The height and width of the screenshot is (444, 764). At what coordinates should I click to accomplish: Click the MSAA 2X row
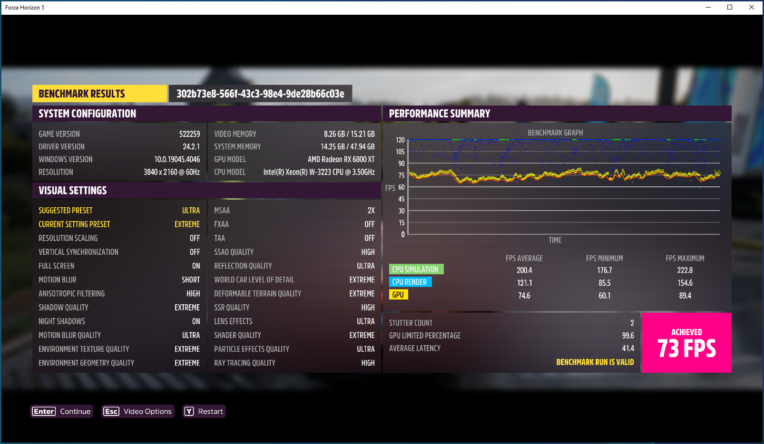click(294, 211)
